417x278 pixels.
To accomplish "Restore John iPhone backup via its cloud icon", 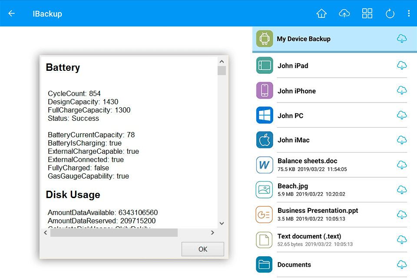I will (x=402, y=90).
